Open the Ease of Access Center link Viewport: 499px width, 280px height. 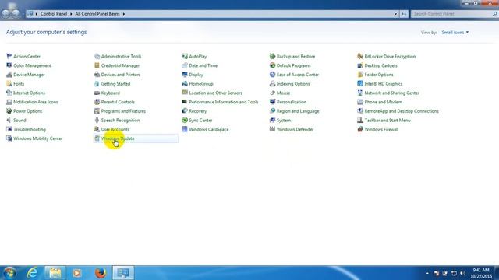point(298,75)
